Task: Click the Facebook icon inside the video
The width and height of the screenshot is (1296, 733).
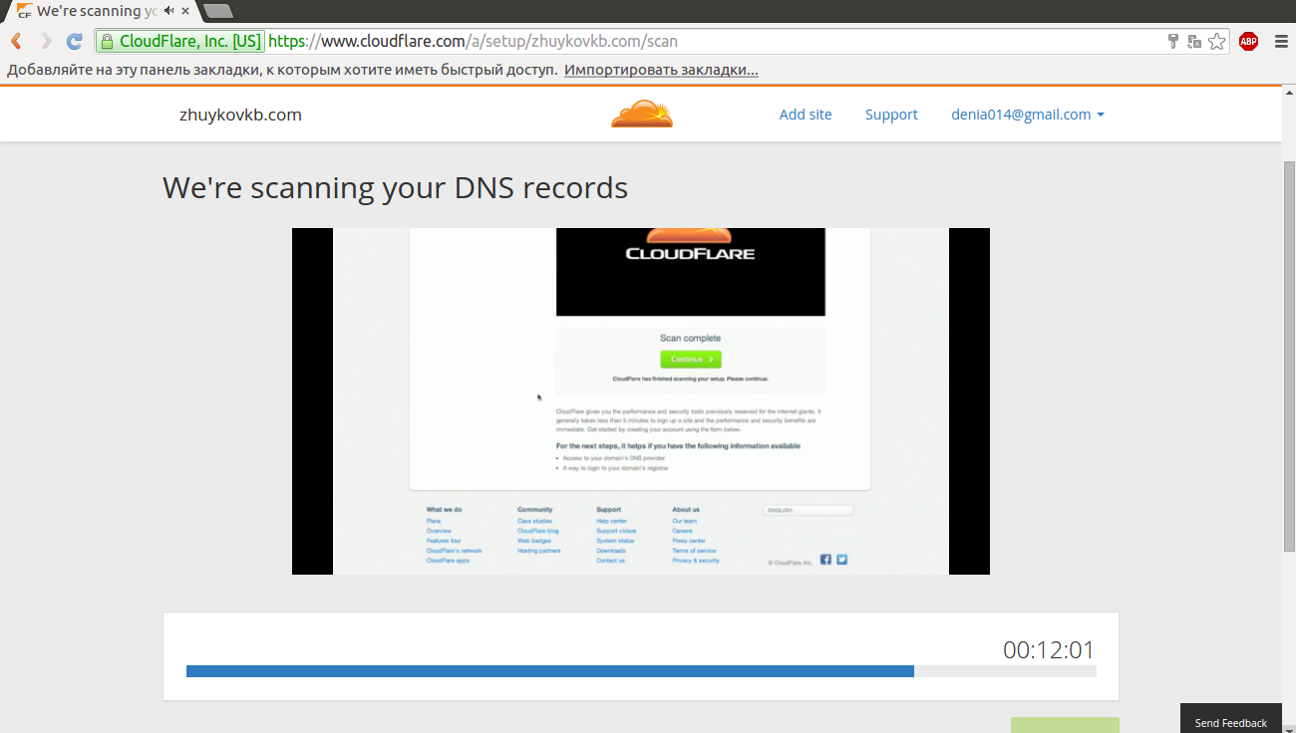Action: (x=825, y=560)
